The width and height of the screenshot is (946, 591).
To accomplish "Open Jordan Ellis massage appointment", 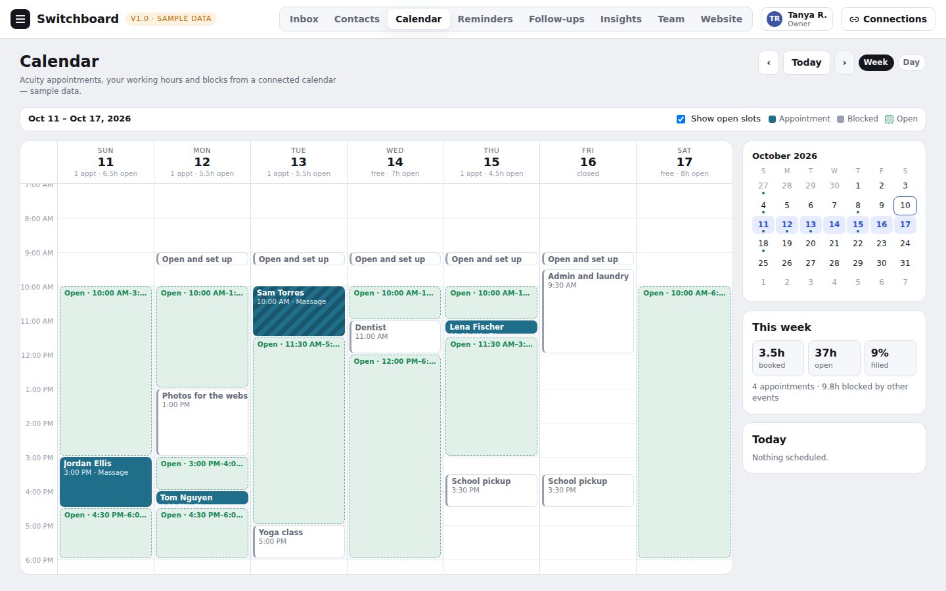I will tap(106, 482).
